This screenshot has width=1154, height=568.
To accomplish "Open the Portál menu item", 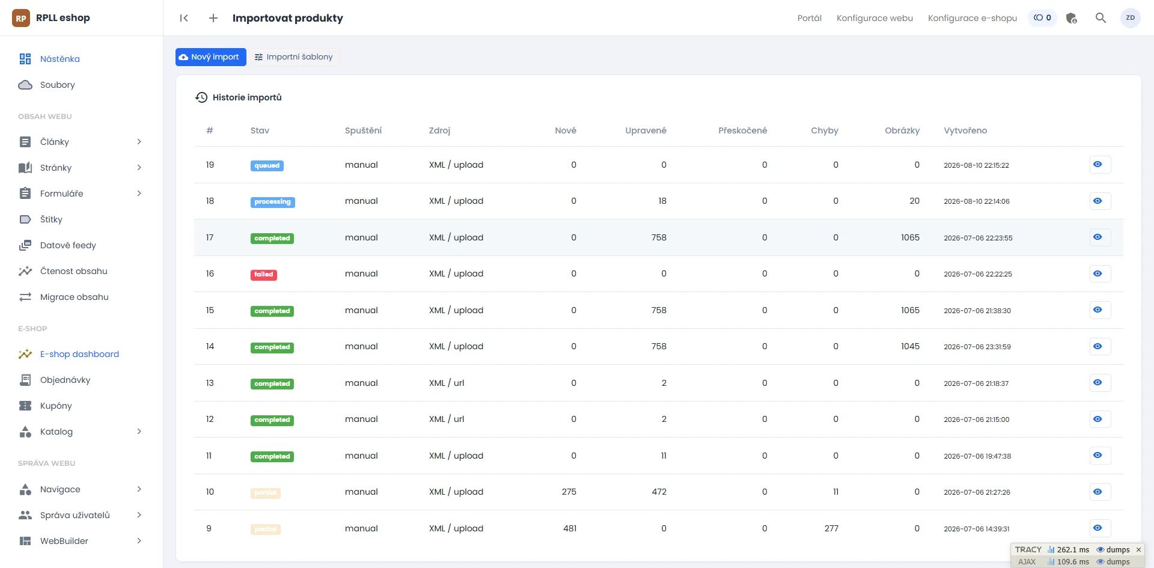I will pos(809,18).
